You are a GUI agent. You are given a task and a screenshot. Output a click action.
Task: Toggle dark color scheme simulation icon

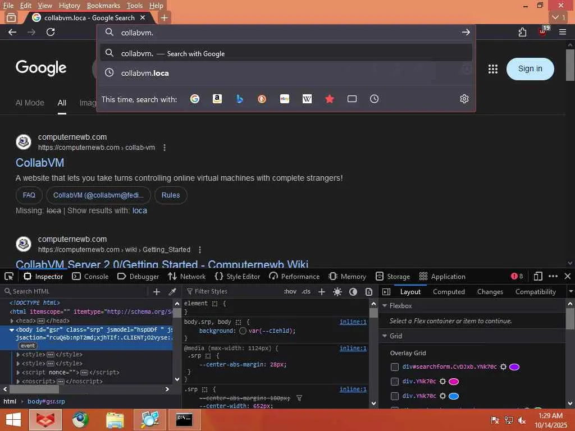[353, 292]
